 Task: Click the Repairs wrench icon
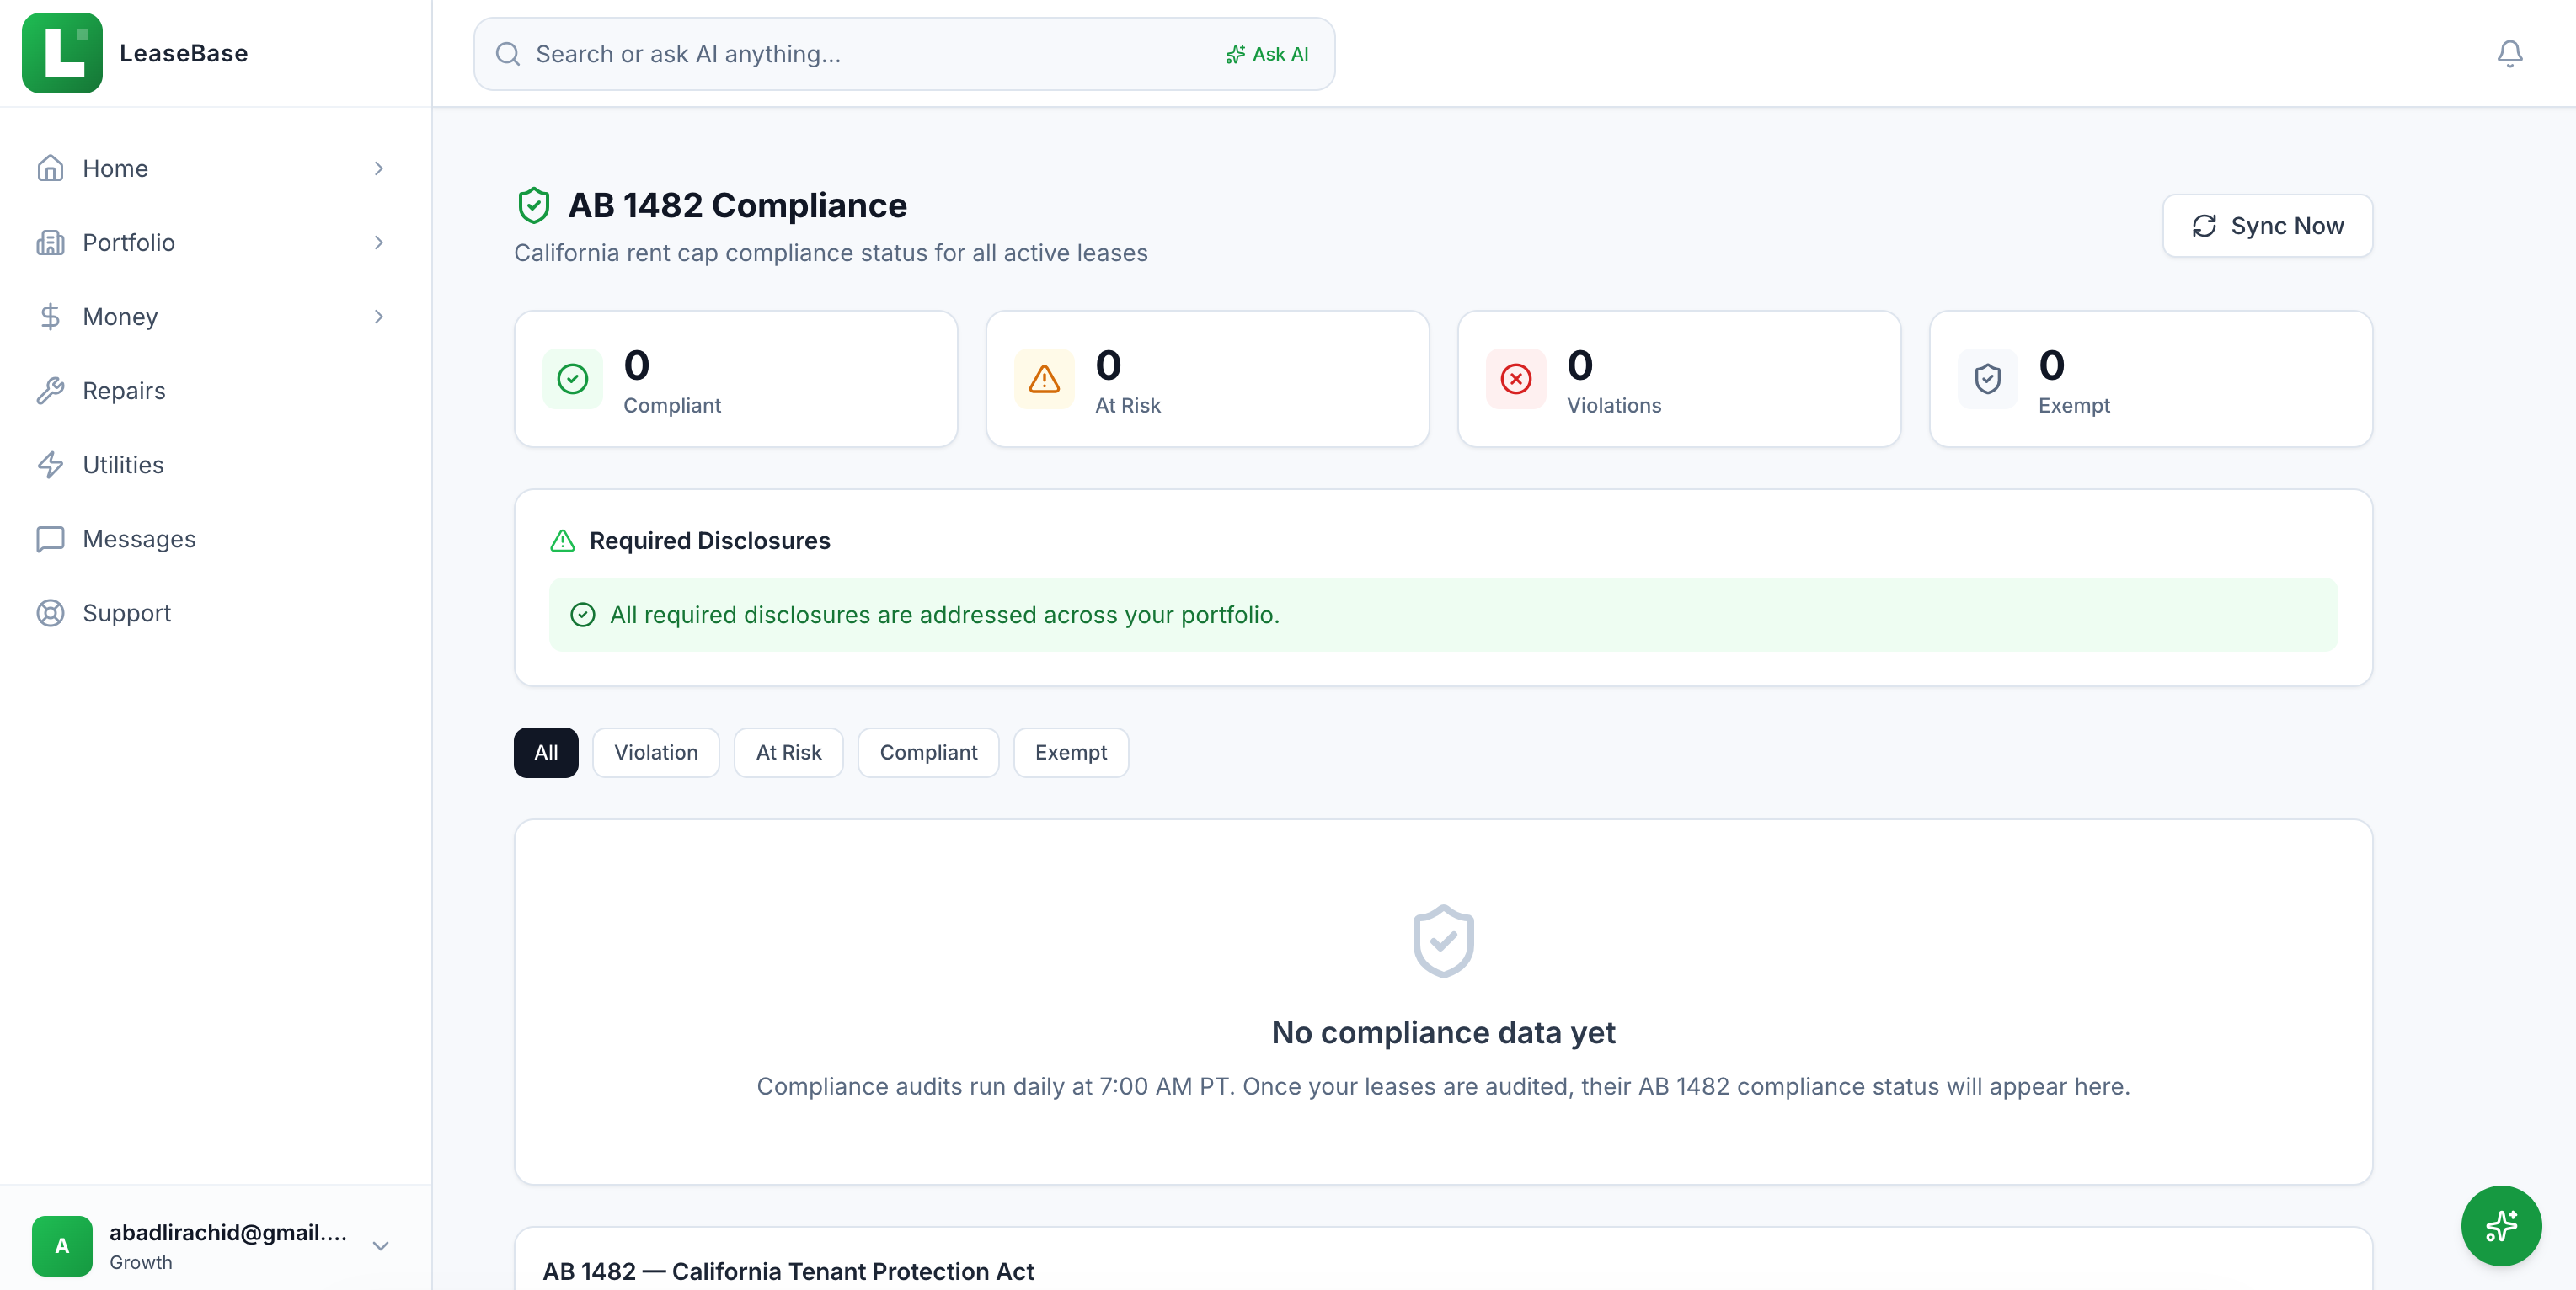tap(50, 390)
